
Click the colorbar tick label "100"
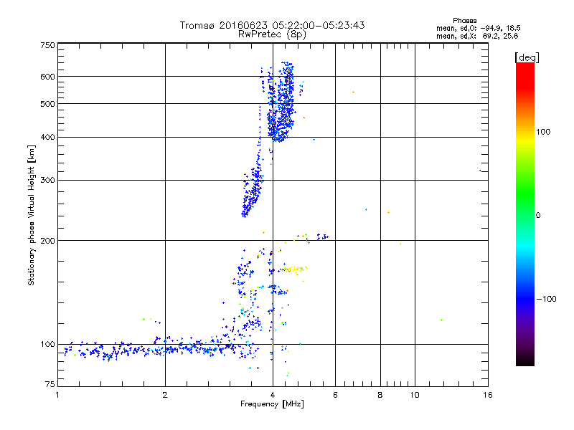tap(543, 132)
